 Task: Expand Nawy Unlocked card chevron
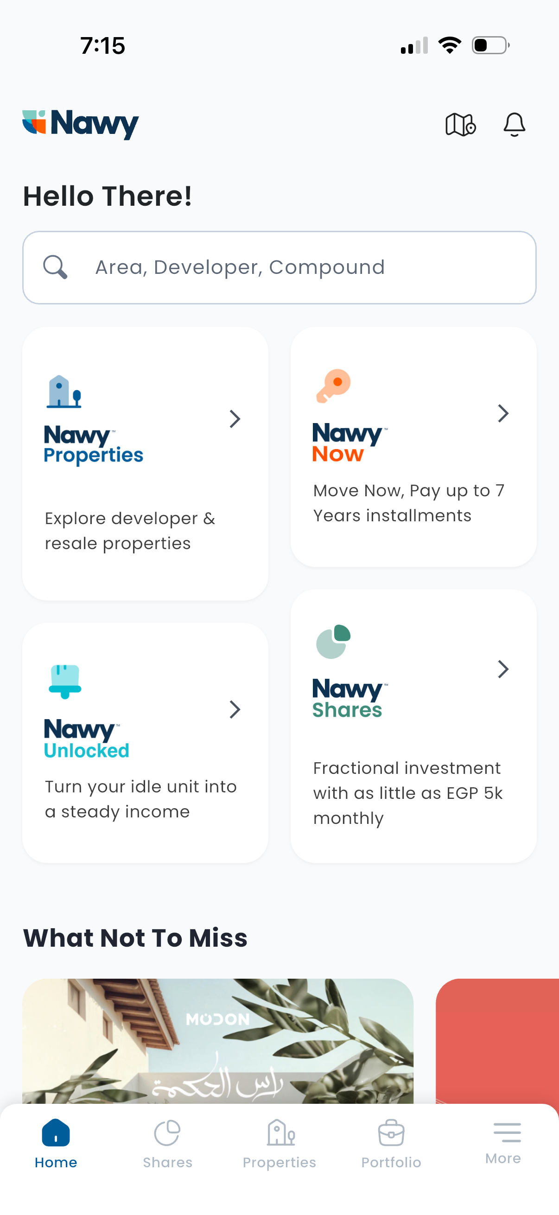click(235, 709)
